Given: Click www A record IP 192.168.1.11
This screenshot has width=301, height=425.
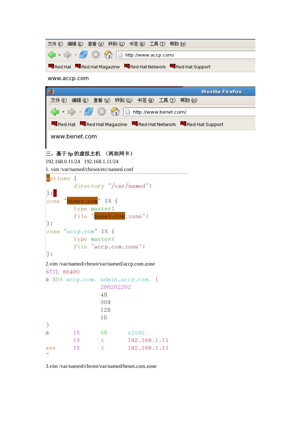Looking at the screenshot, I should [x=148, y=348].
